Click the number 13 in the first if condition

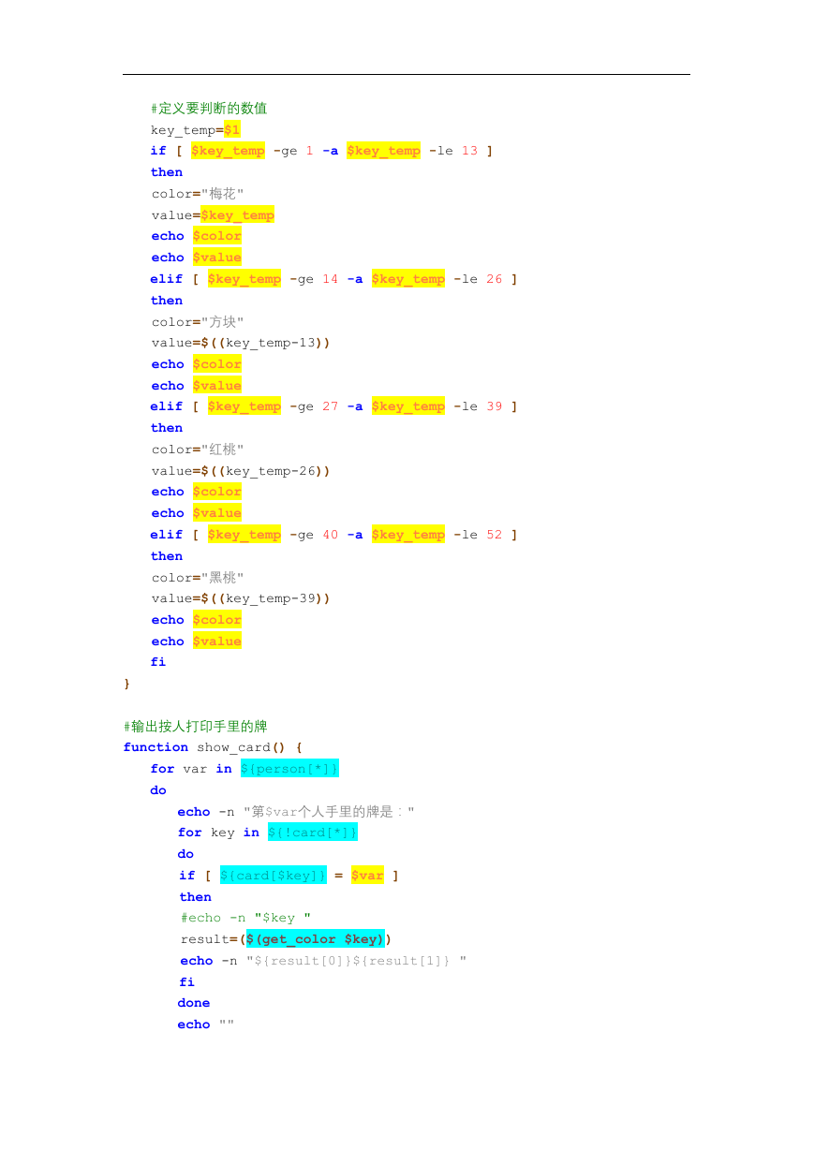coord(469,151)
